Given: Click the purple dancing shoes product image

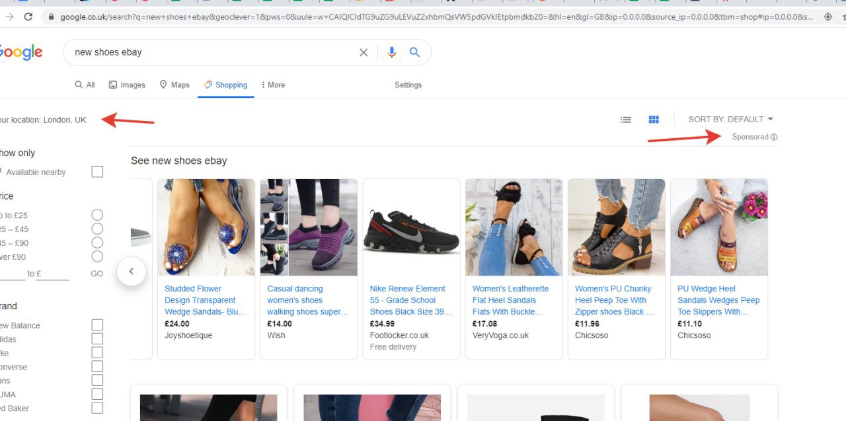Looking at the screenshot, I should coord(309,227).
